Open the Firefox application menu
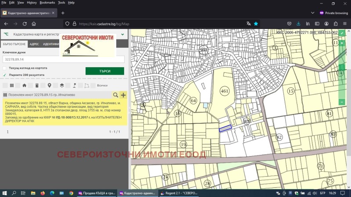 point(344,23)
